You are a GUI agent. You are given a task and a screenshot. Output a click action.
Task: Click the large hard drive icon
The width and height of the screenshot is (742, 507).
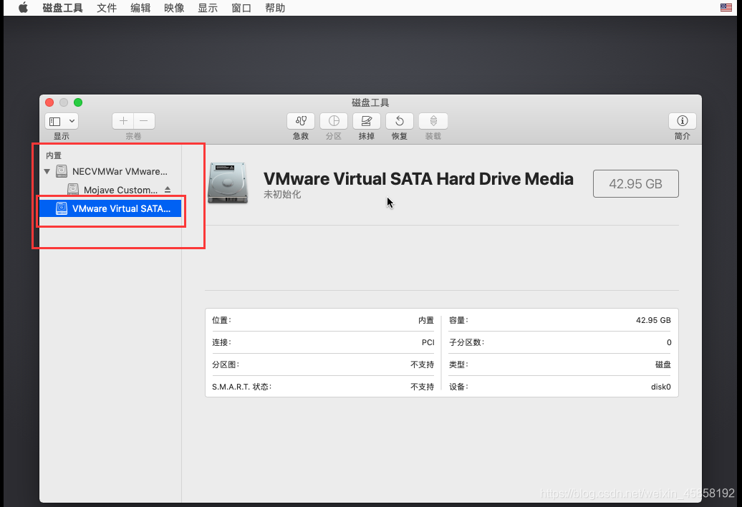point(228,183)
